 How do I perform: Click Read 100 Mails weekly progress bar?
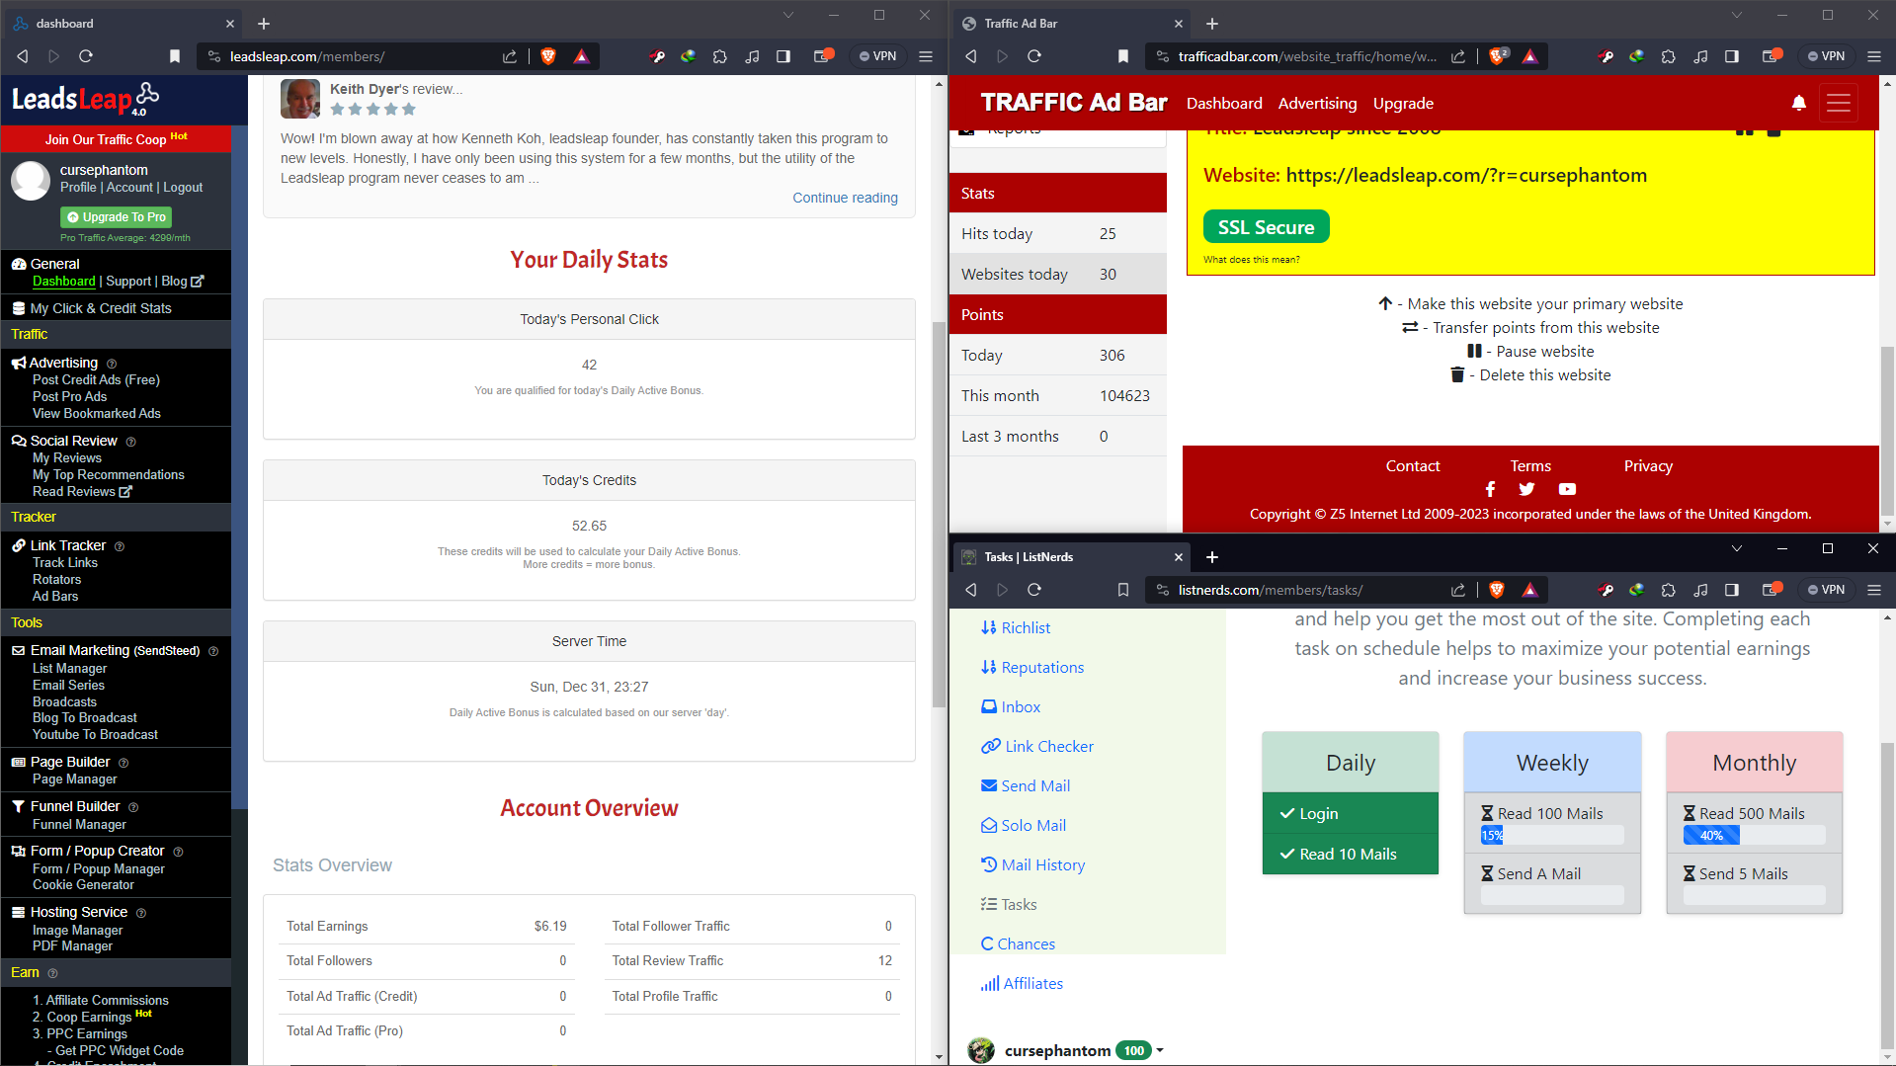(x=1551, y=836)
